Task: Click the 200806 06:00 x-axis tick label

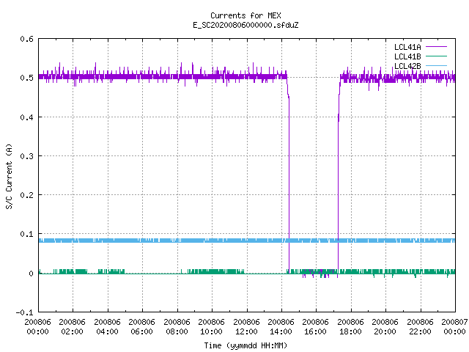Action: click(x=141, y=327)
